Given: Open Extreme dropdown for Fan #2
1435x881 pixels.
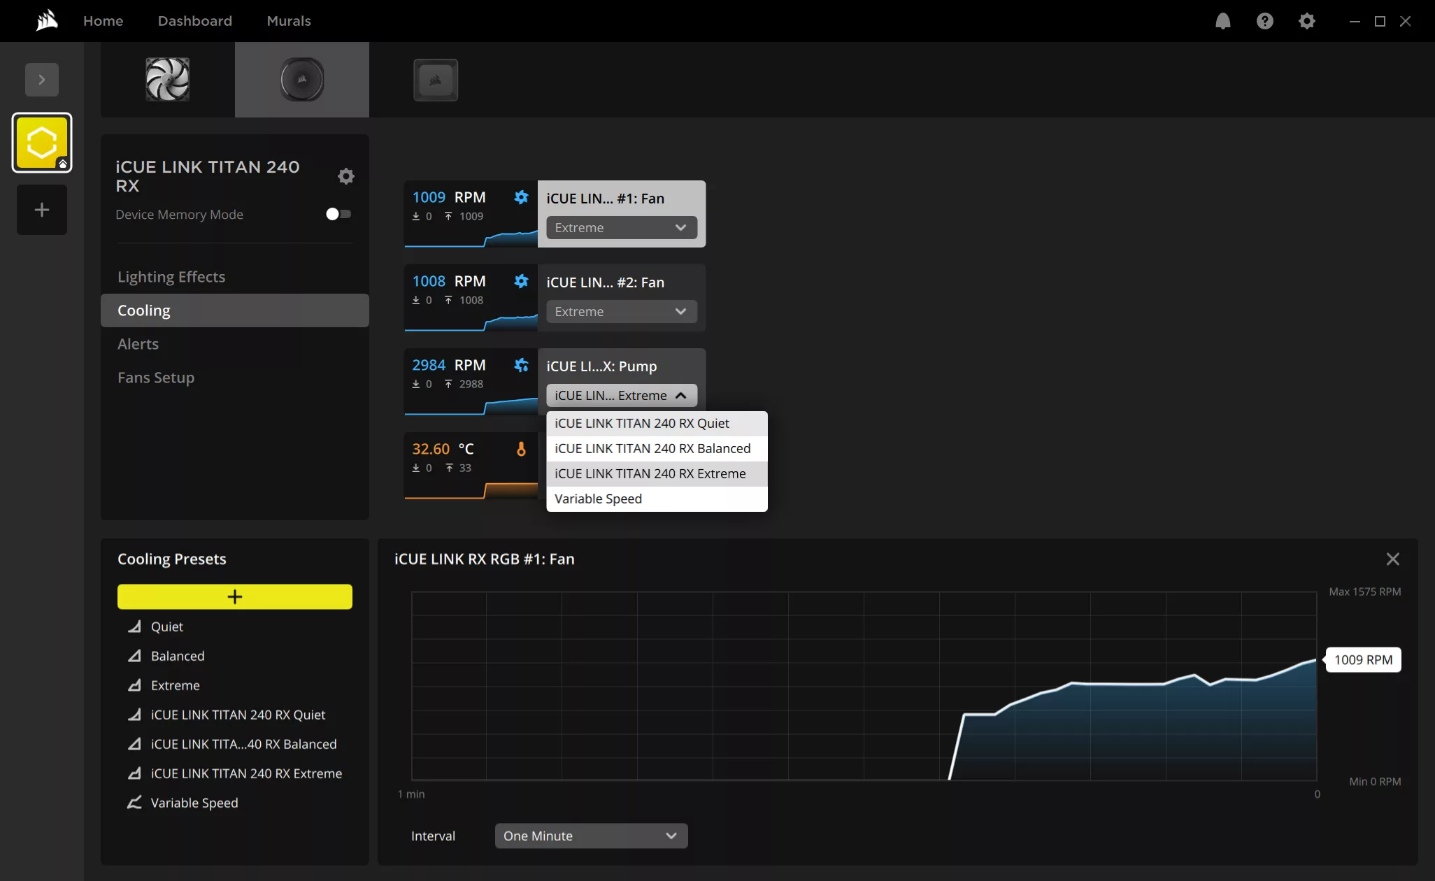Looking at the screenshot, I should (x=622, y=312).
